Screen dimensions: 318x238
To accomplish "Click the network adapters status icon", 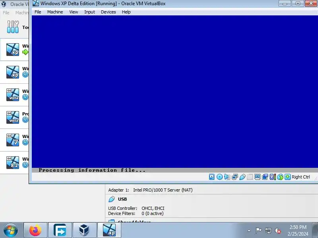I will (235, 177).
